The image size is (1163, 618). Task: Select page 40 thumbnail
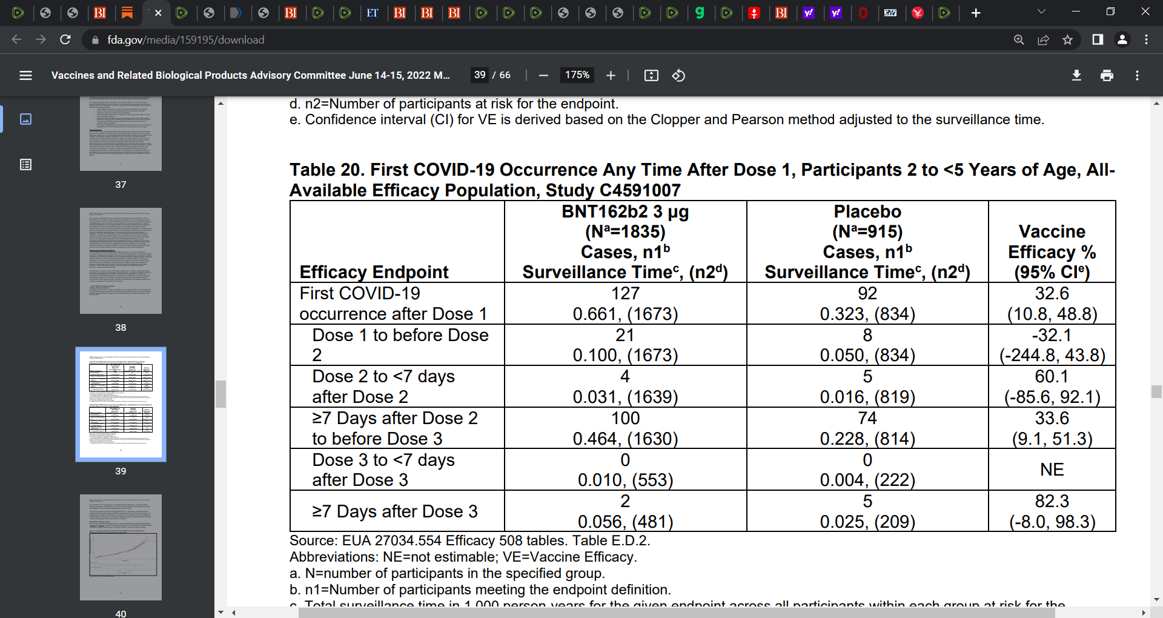coord(121,547)
